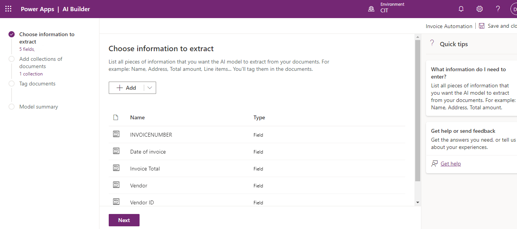The width and height of the screenshot is (517, 229).
Task: Click the Add button
Action: 126,88
